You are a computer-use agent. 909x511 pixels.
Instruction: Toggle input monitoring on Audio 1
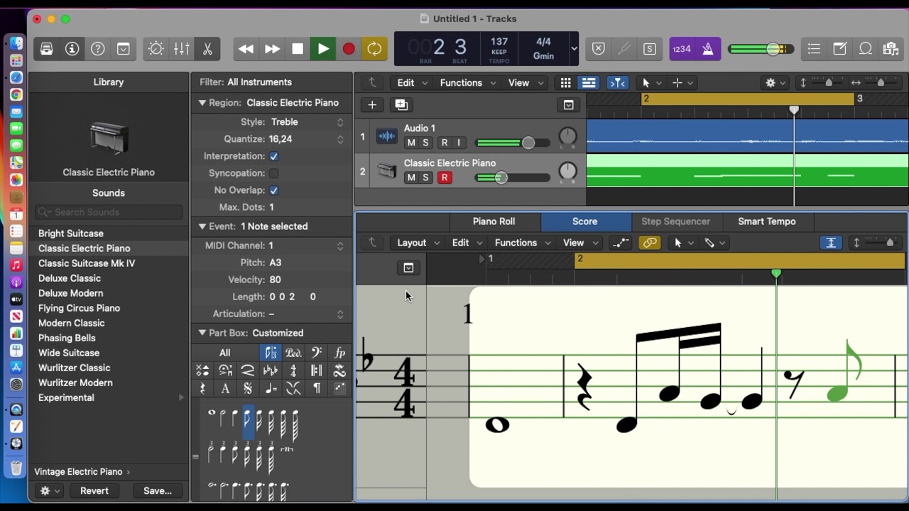pos(459,143)
